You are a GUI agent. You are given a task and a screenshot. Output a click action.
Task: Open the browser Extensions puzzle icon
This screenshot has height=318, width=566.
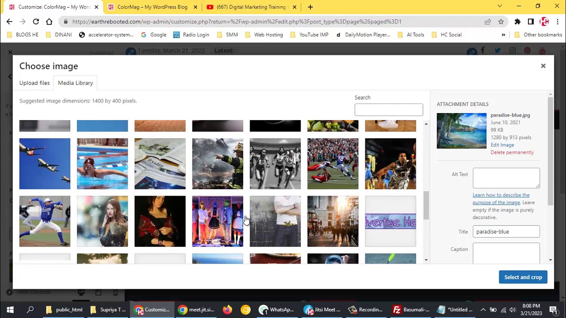pos(517,21)
